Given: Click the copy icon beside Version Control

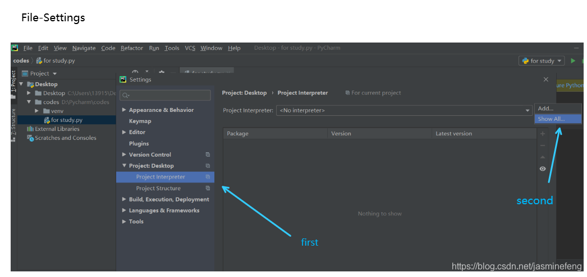Looking at the screenshot, I should click(x=208, y=154).
